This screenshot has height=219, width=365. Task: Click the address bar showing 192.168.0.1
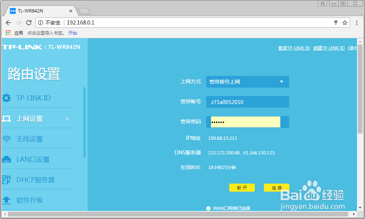pyautogui.click(x=193, y=23)
